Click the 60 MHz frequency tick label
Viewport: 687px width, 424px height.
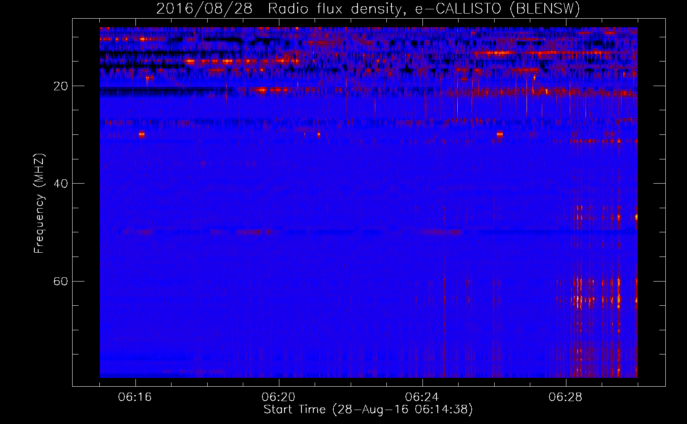(x=61, y=281)
